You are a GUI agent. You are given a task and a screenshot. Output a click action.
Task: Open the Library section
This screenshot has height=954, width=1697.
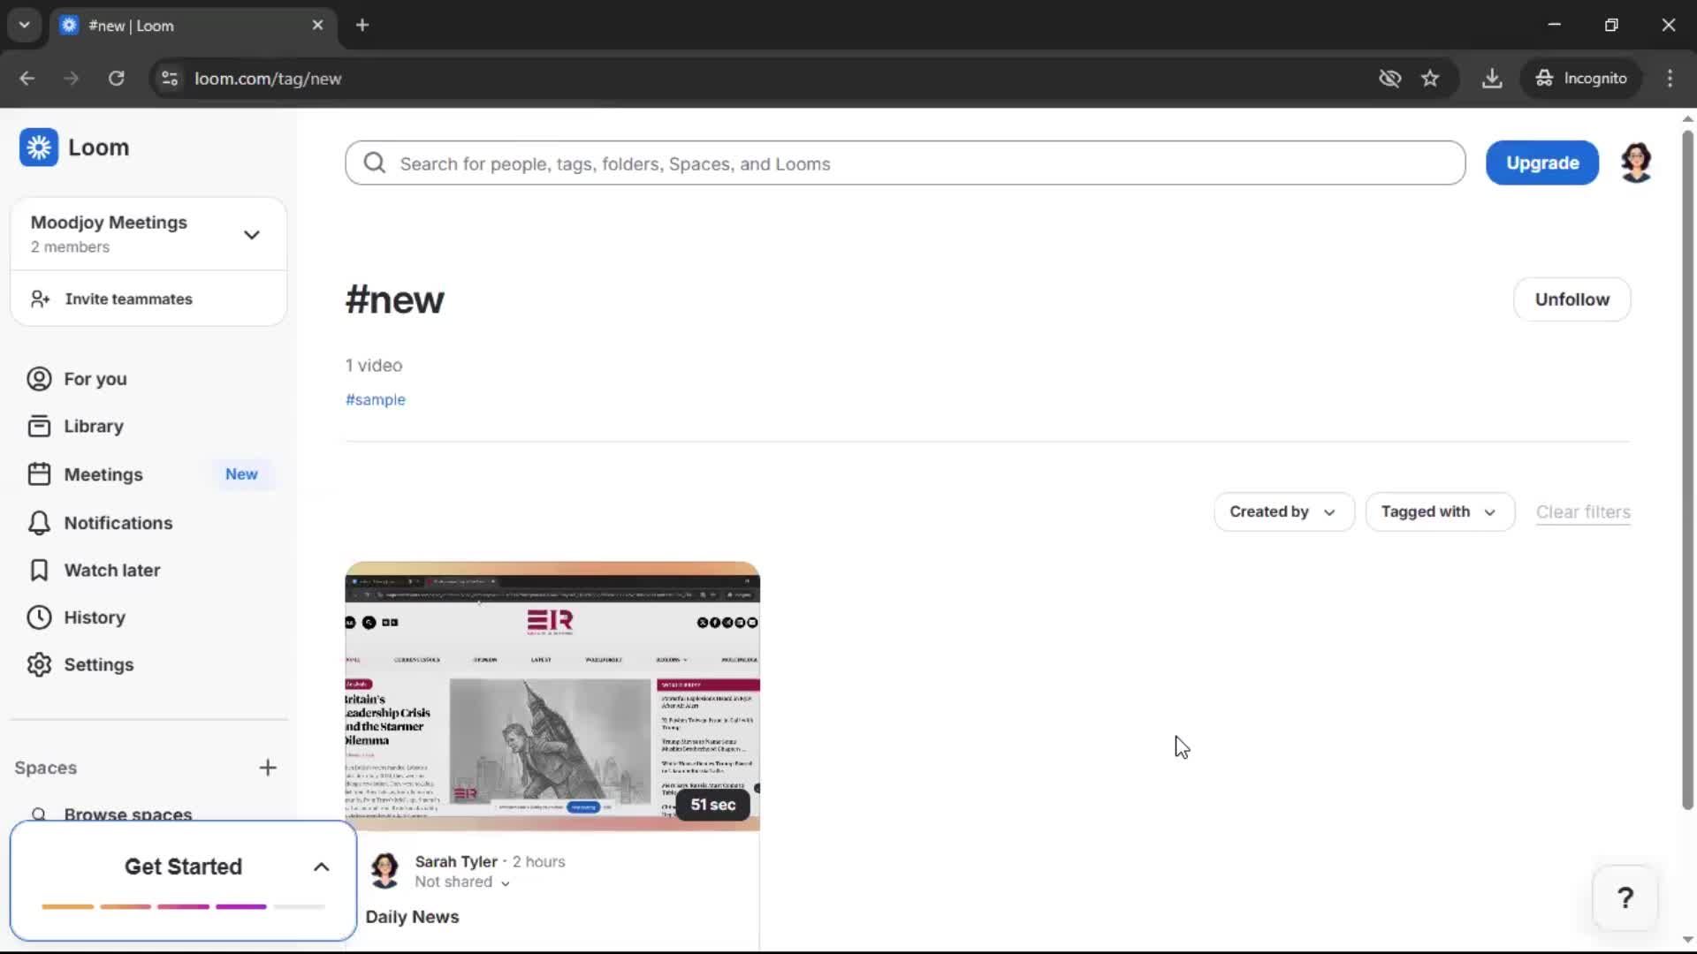click(92, 426)
